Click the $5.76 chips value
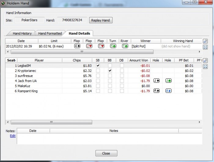 tap(87, 76)
